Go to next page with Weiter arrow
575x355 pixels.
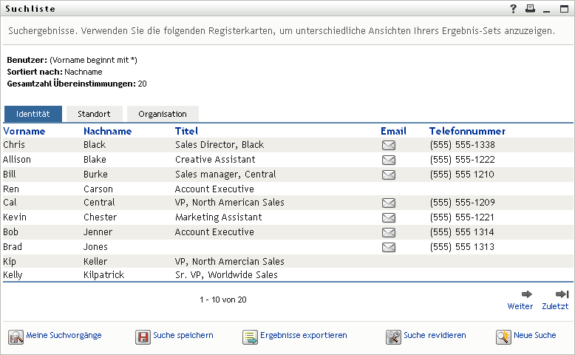pos(527,294)
